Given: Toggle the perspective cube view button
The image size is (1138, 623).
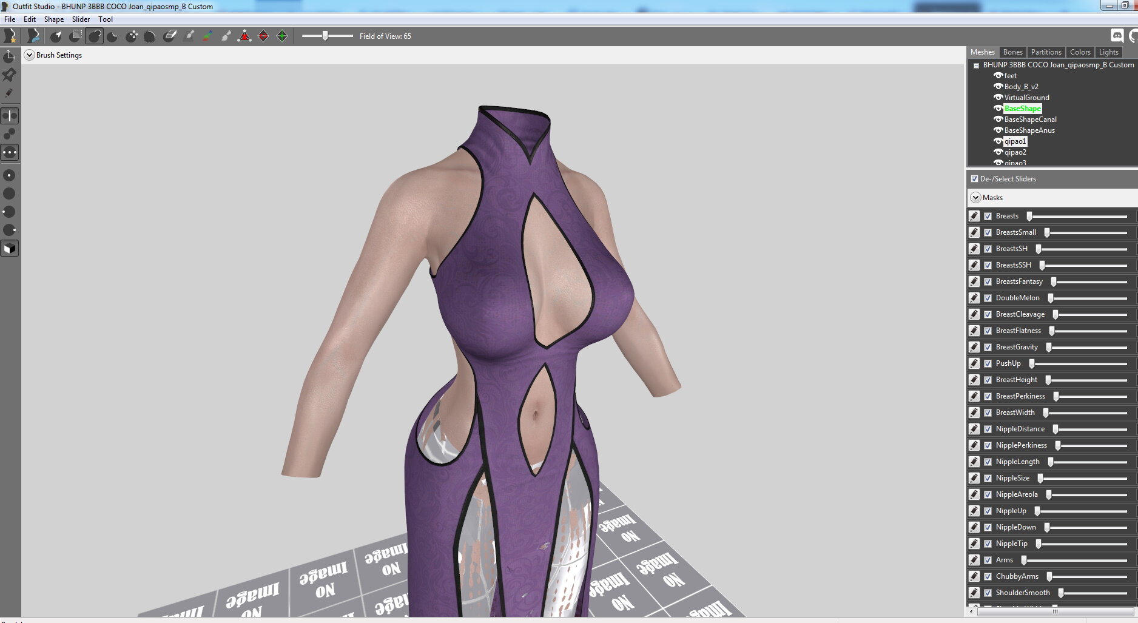Looking at the screenshot, I should click(10, 249).
